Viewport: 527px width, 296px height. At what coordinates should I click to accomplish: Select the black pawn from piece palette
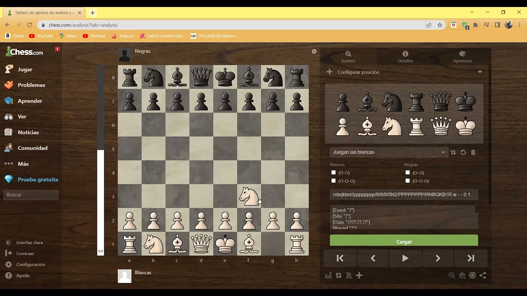[x=343, y=102]
